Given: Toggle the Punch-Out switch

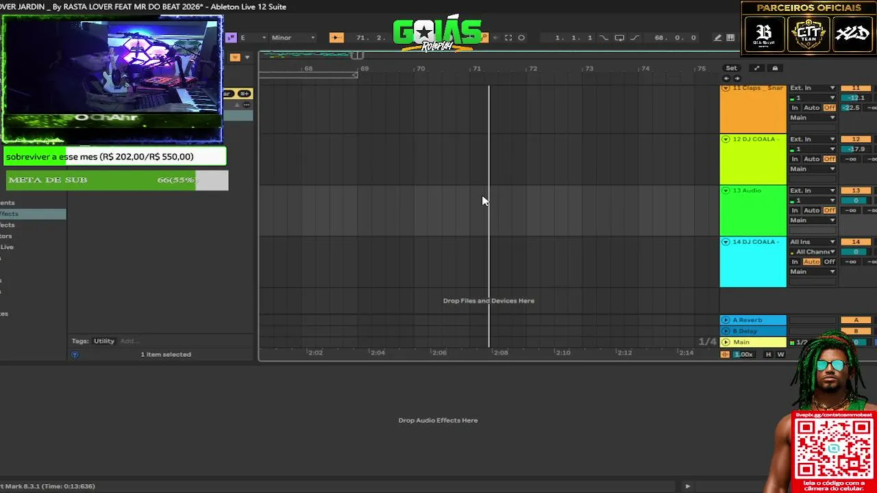Looking at the screenshot, I should [634, 38].
